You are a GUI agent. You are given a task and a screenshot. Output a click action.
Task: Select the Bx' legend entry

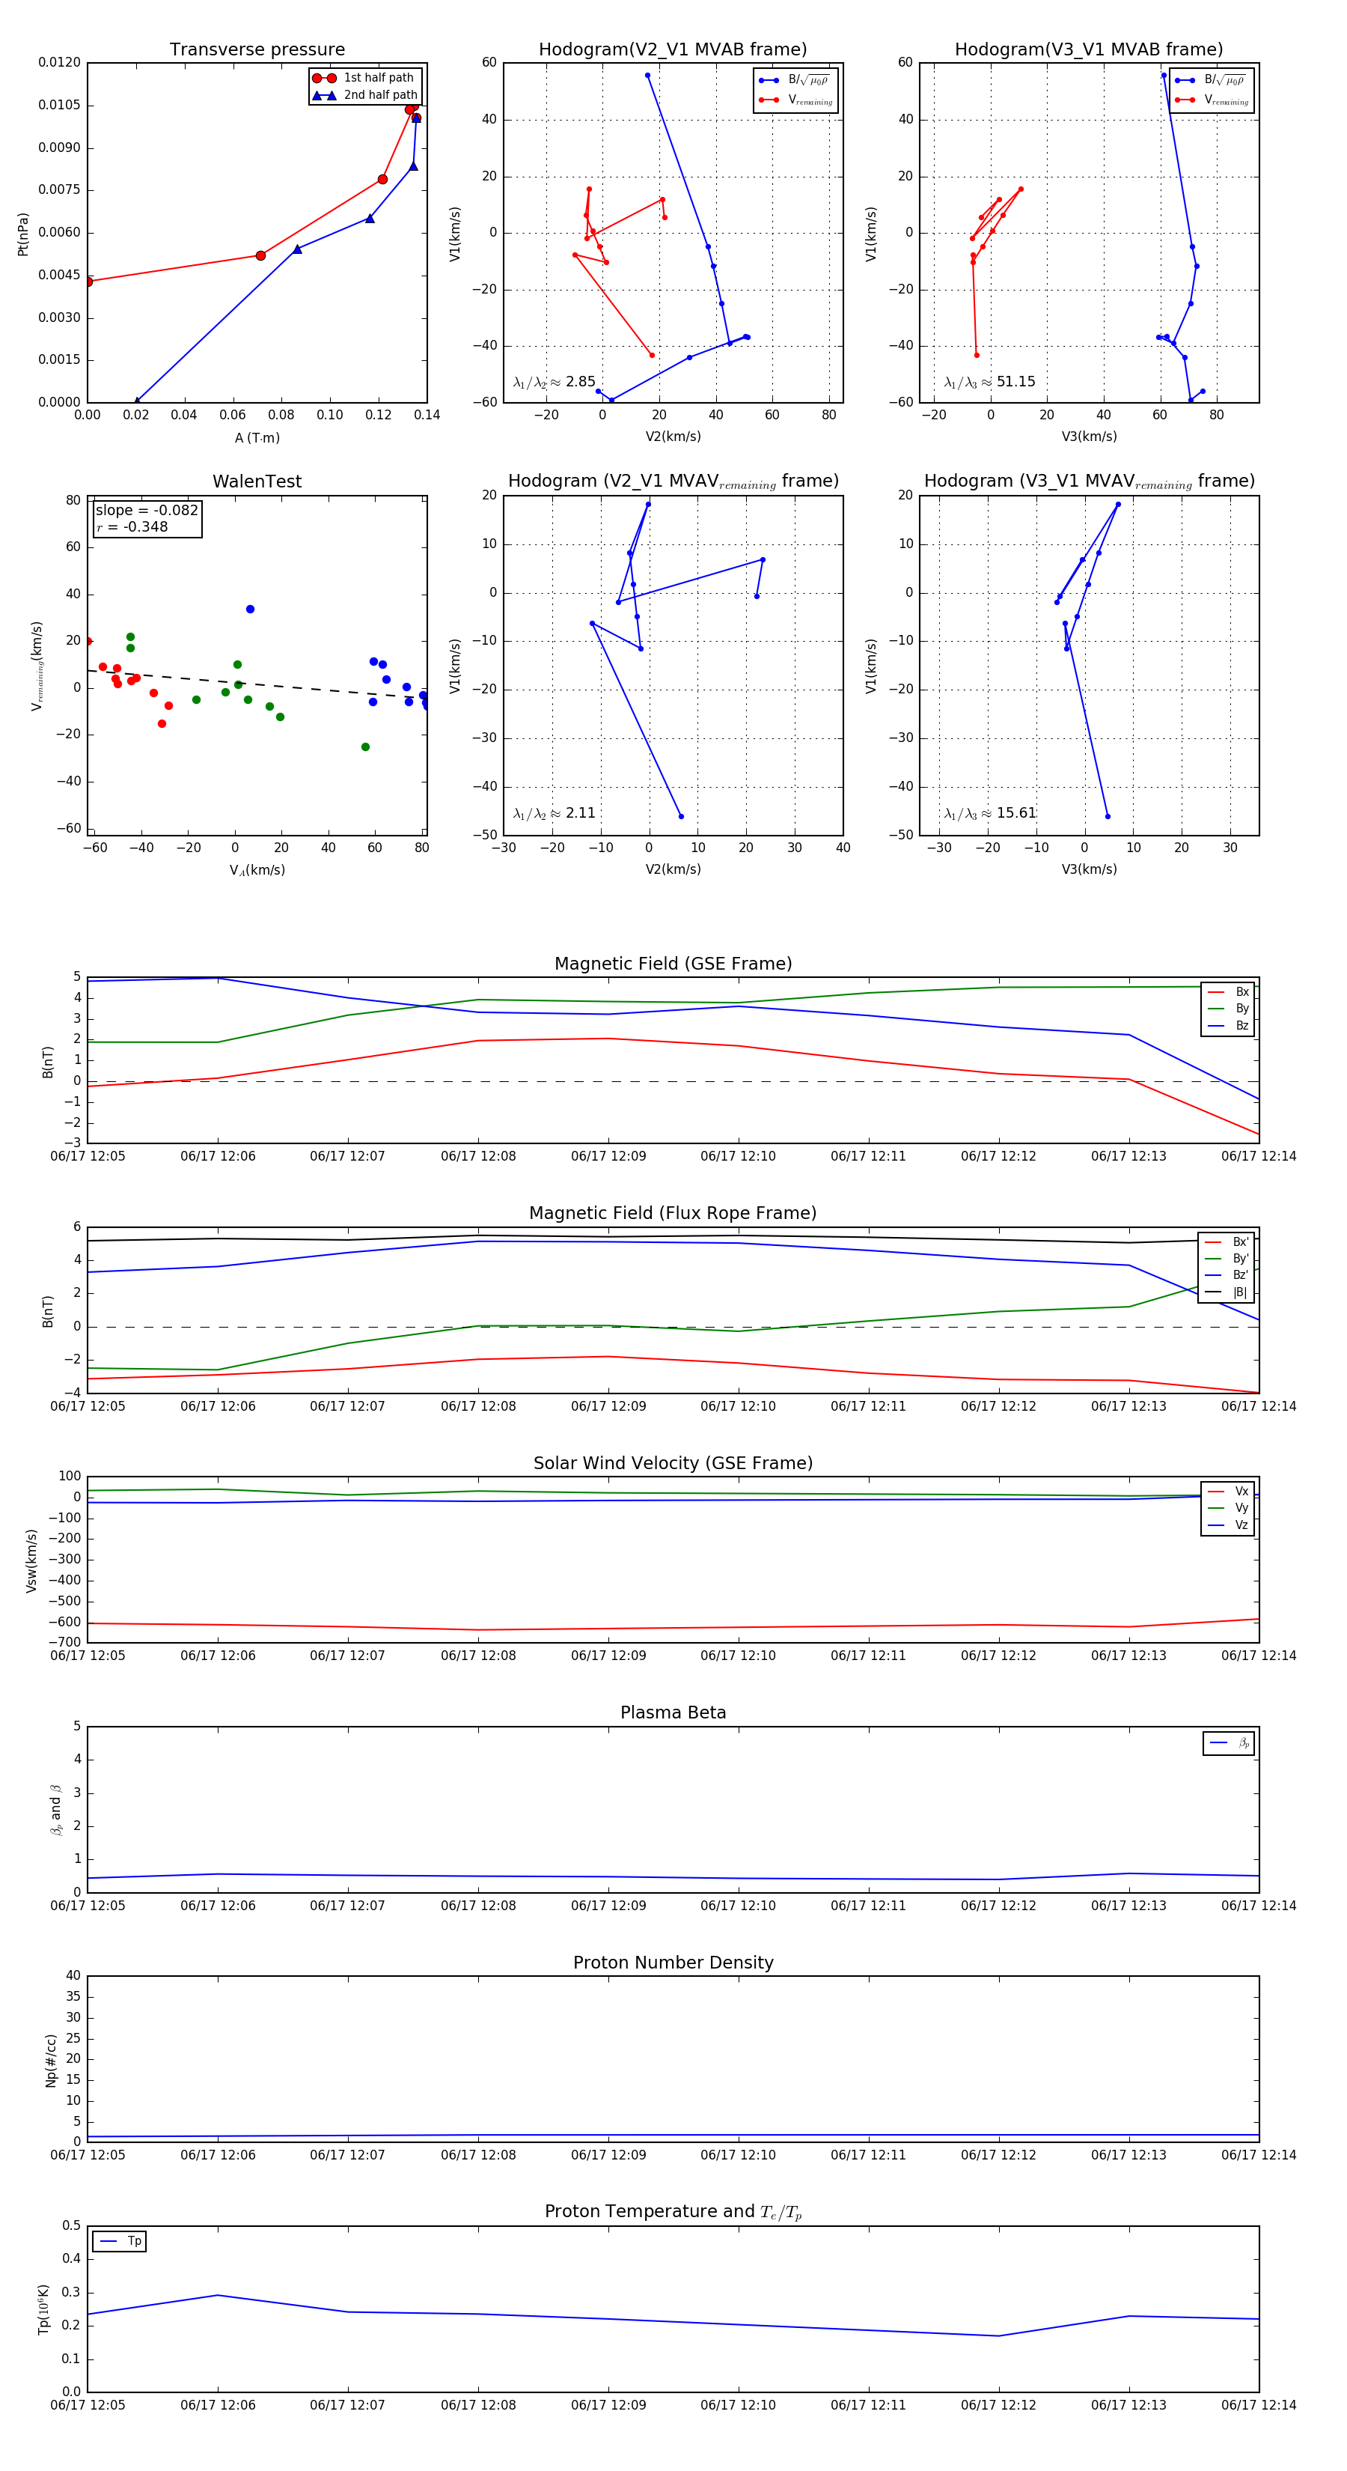[x=1227, y=1241]
